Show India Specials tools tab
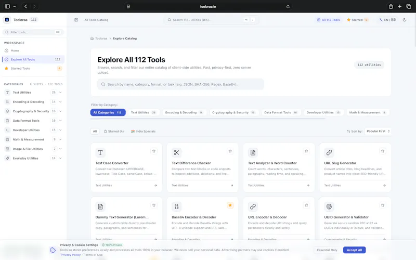The image size is (416, 260). (x=144, y=132)
